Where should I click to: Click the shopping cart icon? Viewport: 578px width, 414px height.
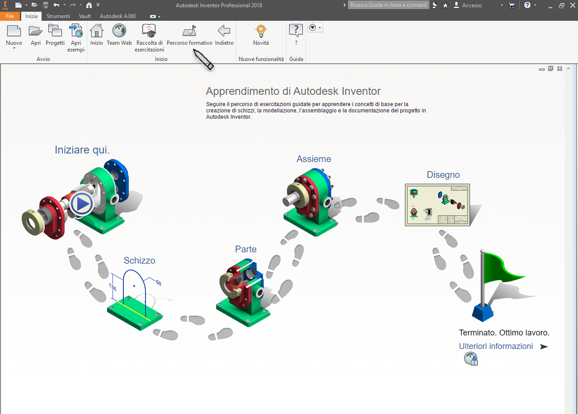pos(512,5)
